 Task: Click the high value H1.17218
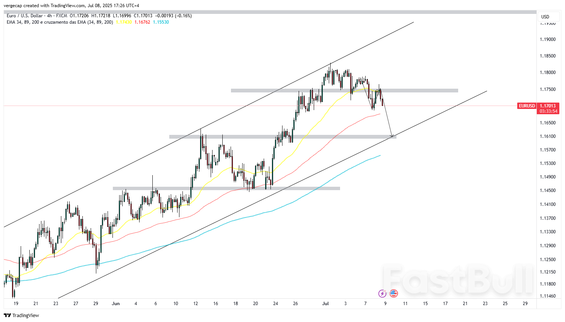click(x=101, y=16)
